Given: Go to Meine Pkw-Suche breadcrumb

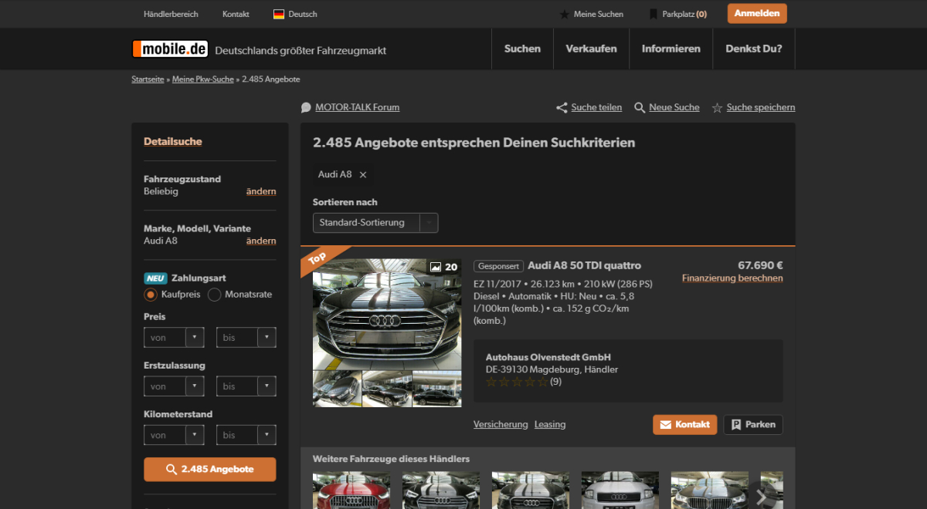Looking at the screenshot, I should point(202,79).
